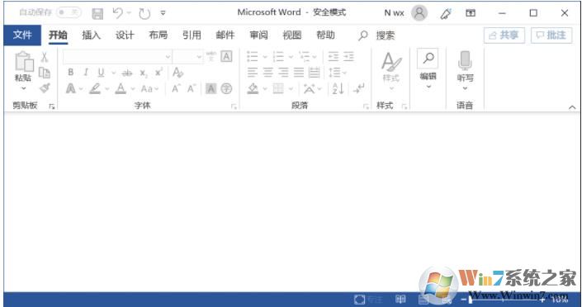
Task: Click the Character Border (A) icon
Action: (x=226, y=56)
